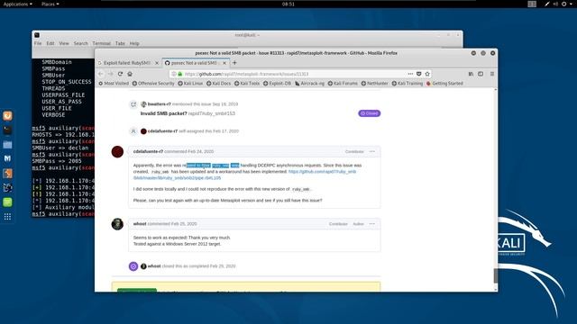The width and height of the screenshot is (577, 324).
Task: Open 'Kali Training' bookmark
Action: pyautogui.click(x=408, y=84)
